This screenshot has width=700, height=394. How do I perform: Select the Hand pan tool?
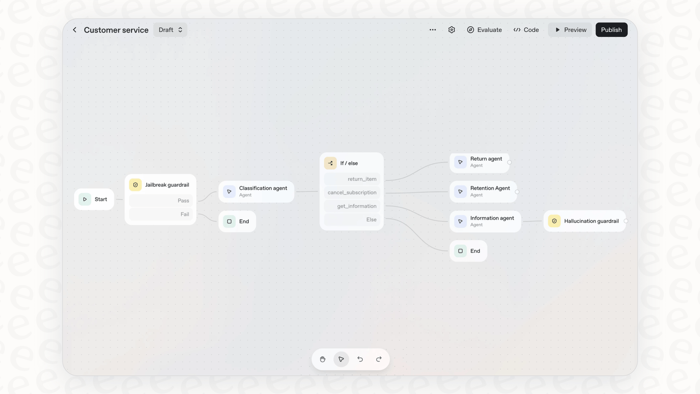click(x=322, y=359)
